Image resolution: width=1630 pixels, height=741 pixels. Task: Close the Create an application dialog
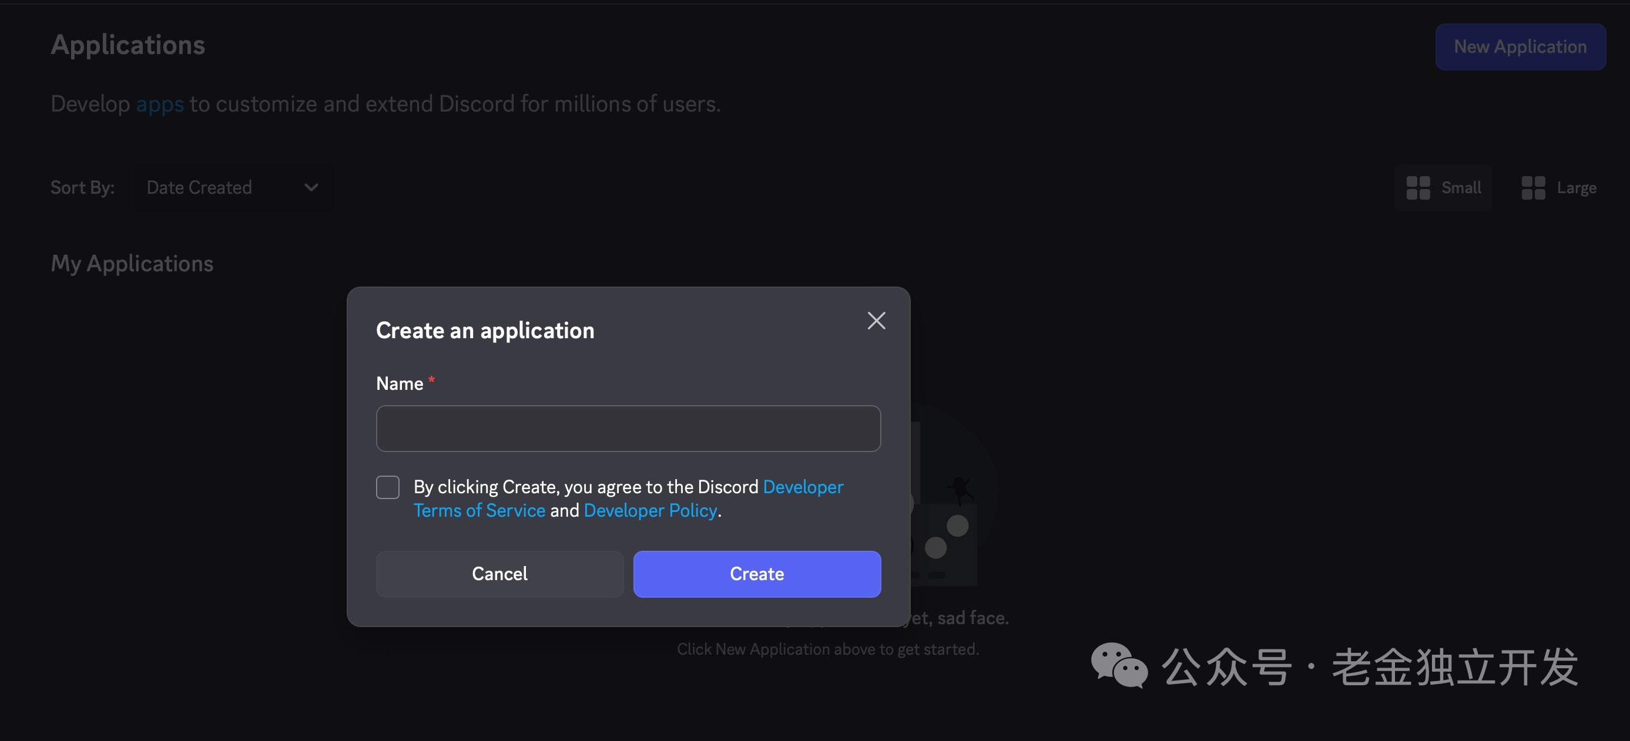point(876,321)
